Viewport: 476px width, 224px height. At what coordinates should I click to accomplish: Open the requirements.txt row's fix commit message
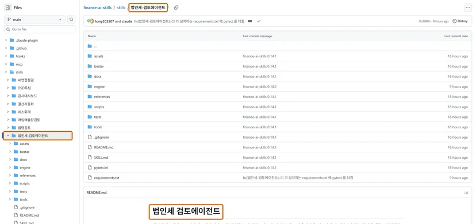(298, 178)
